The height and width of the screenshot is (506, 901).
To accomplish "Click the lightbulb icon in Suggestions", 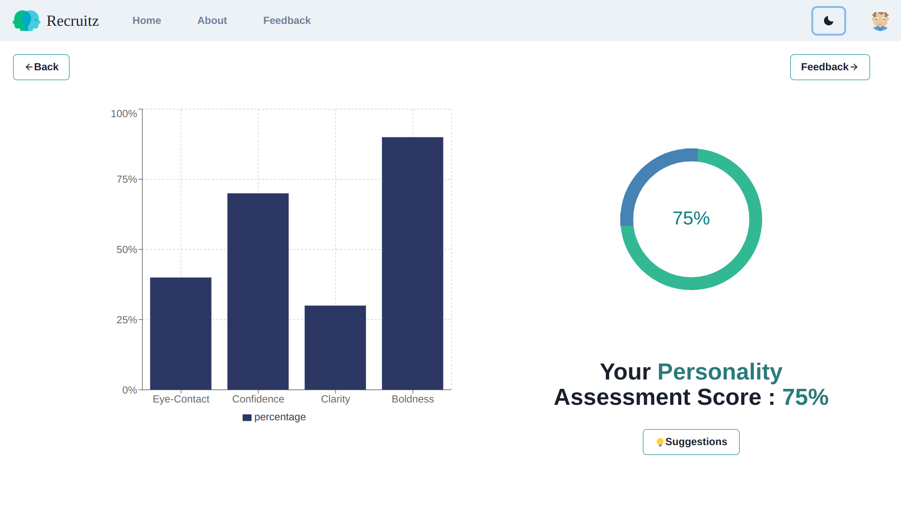I will (660, 442).
